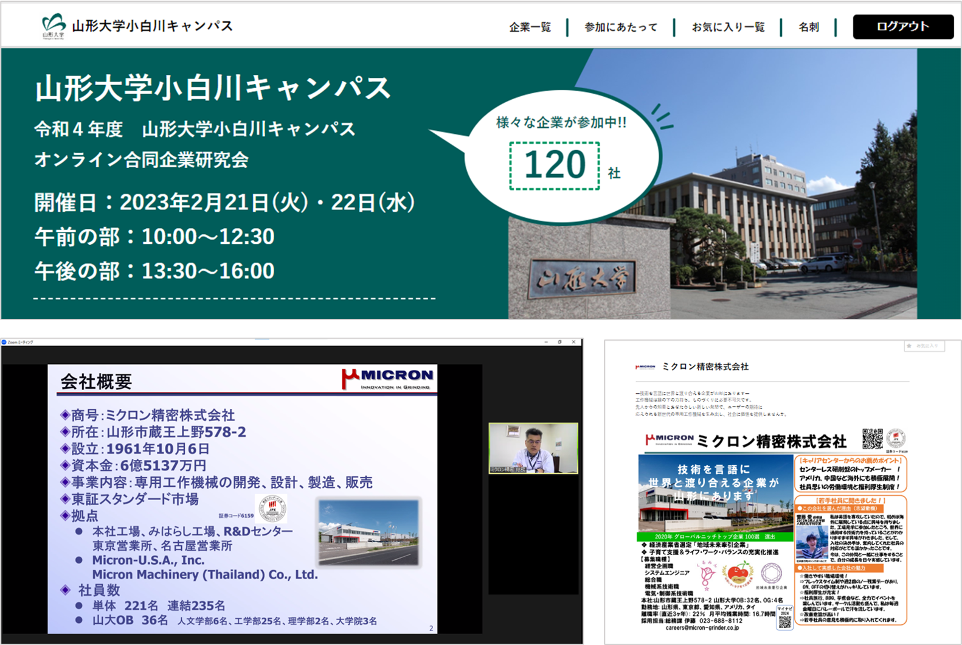The height and width of the screenshot is (645, 962).
Task: Click the Zoom icon in Zoom window title bar
Action: pos(4,342)
